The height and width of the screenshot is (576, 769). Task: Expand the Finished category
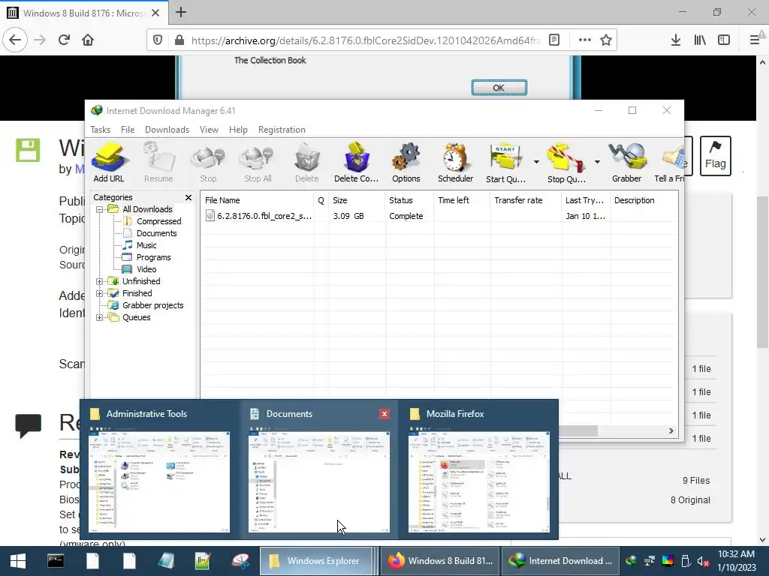100,293
